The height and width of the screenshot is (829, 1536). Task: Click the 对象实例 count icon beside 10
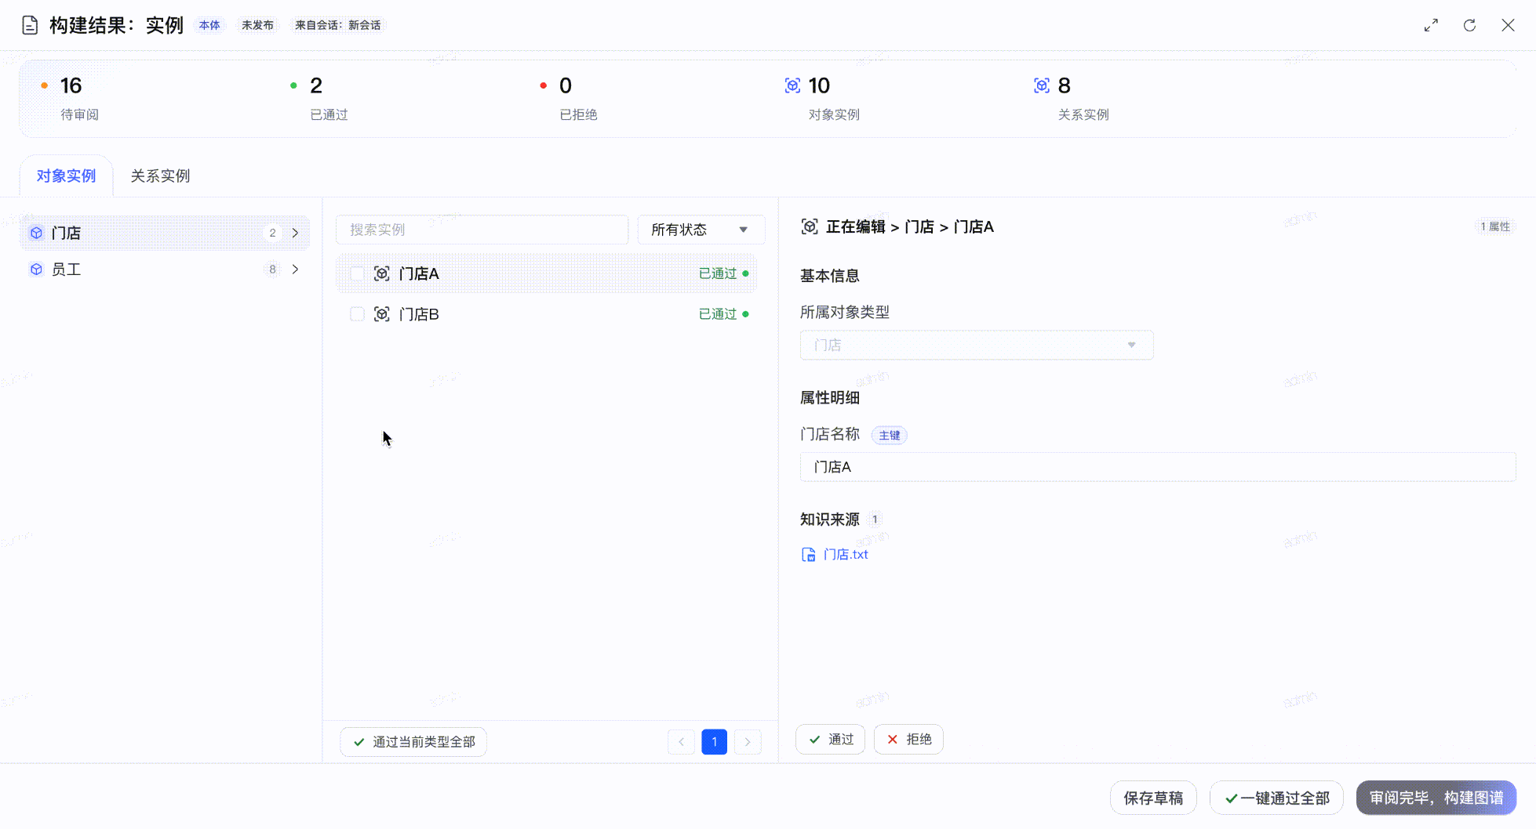tap(793, 85)
